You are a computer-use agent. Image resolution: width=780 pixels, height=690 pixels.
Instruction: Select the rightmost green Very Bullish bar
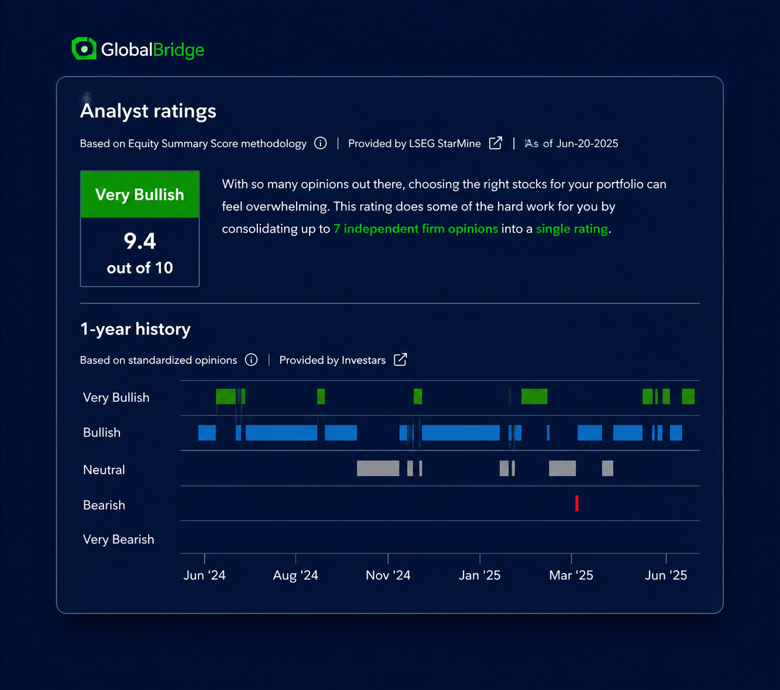click(x=688, y=396)
